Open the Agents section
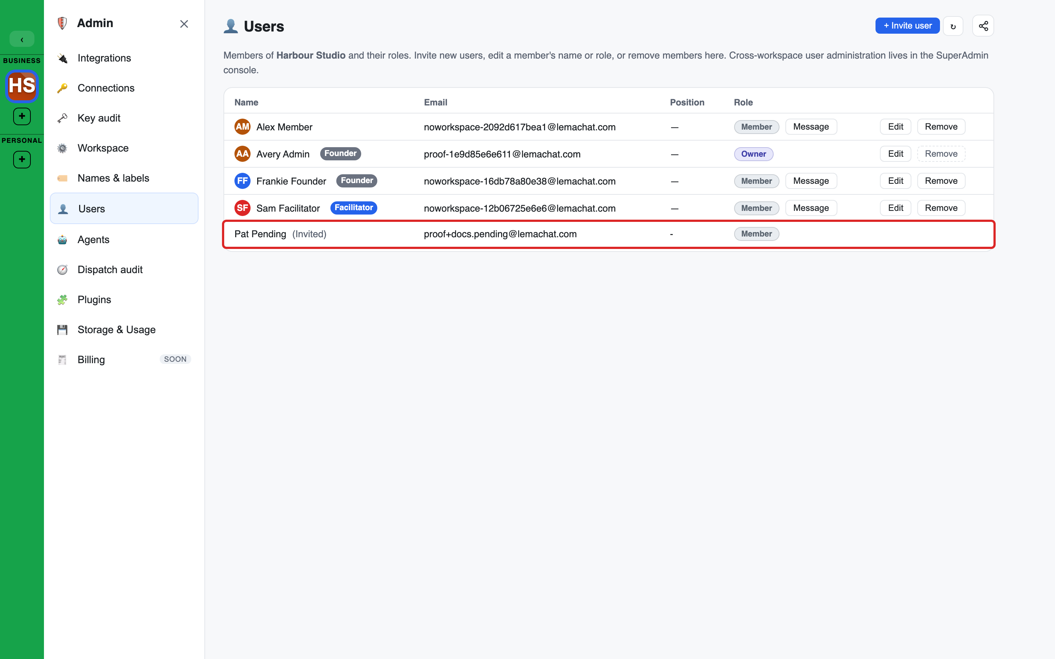Image resolution: width=1055 pixels, height=659 pixels. [124, 240]
